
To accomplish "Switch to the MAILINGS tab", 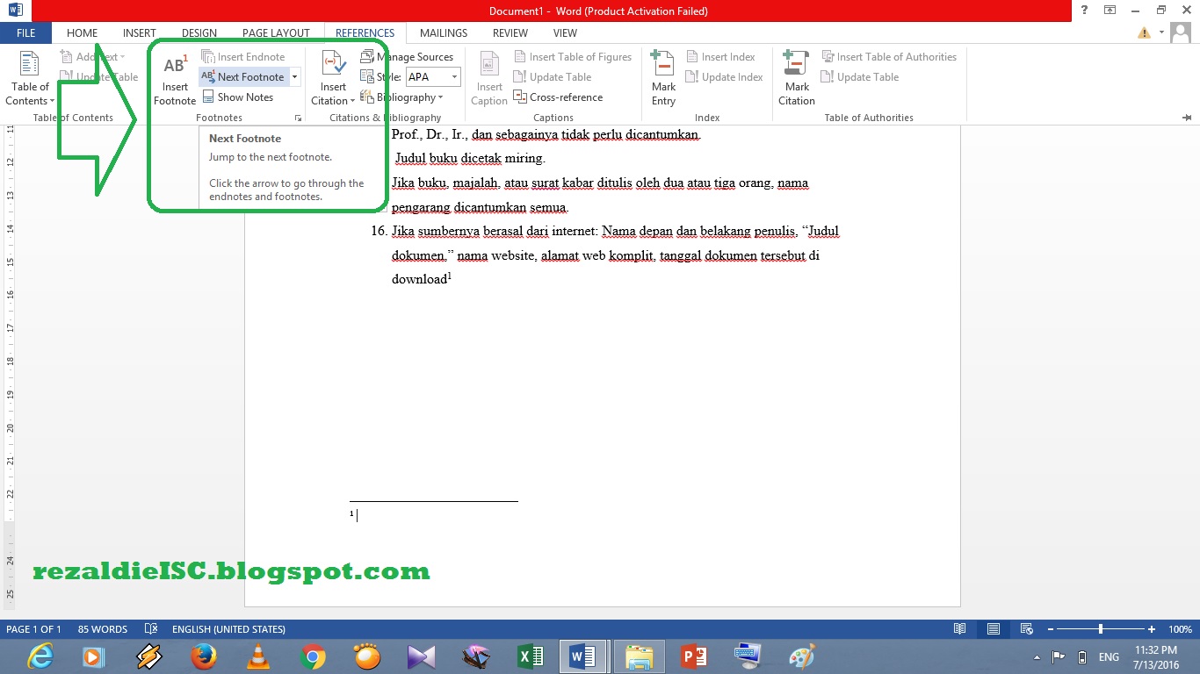I will 444,33.
